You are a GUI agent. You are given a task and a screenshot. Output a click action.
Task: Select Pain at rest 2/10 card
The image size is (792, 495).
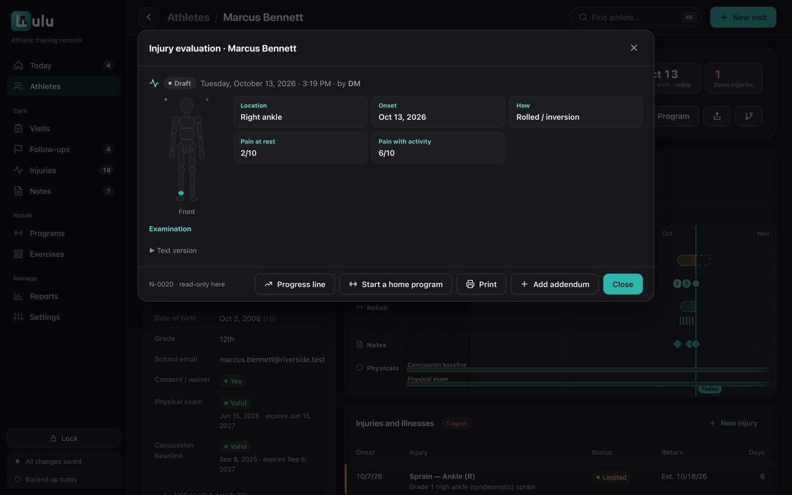300,148
